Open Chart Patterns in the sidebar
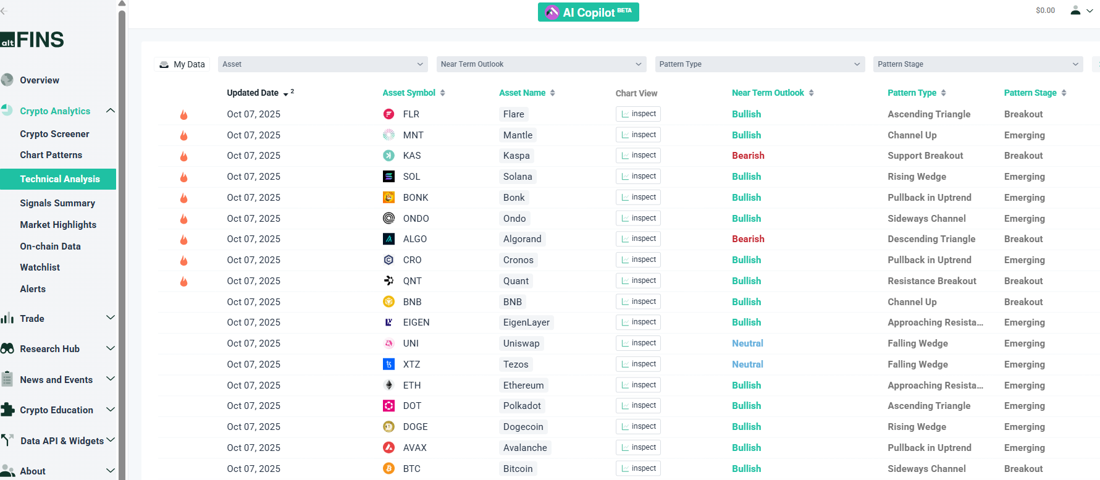 (51, 155)
